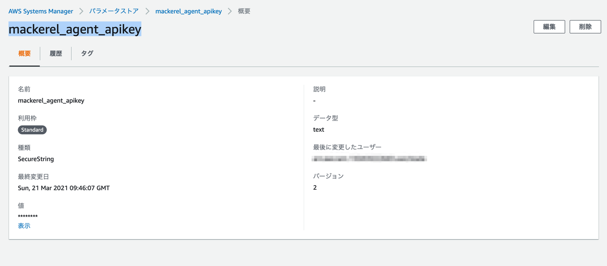Click the 名前 label
The image size is (607, 266).
coord(24,89)
